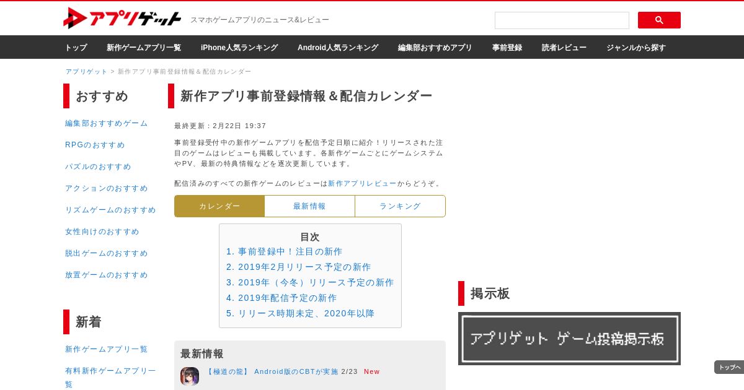Jump to 1. 事前登録中！注目の新作
The image size is (744, 390).
284,251
